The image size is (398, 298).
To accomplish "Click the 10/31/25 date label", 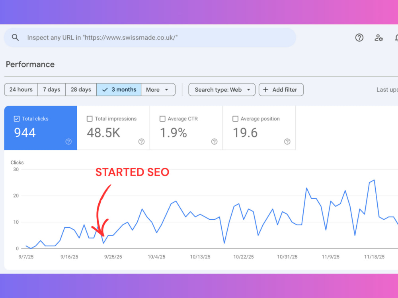I will point(287,257).
